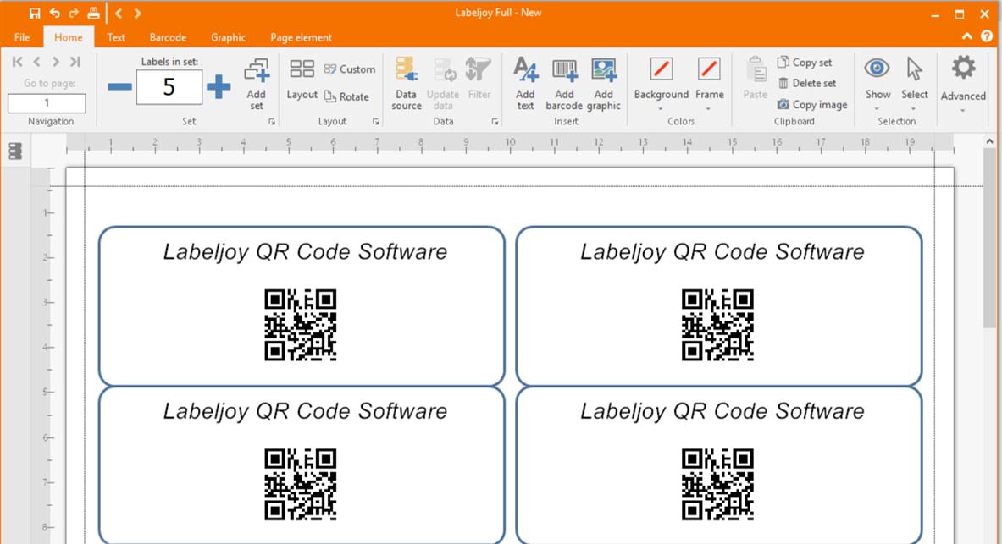Redo the last undone action
The image size is (1002, 544).
tap(74, 13)
